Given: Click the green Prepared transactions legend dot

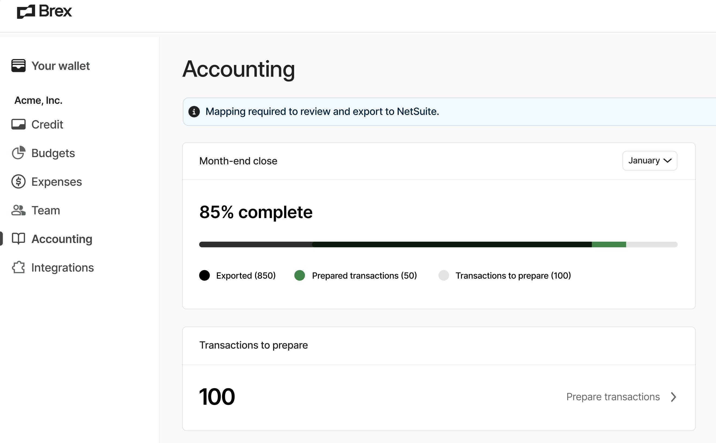Looking at the screenshot, I should 300,275.
